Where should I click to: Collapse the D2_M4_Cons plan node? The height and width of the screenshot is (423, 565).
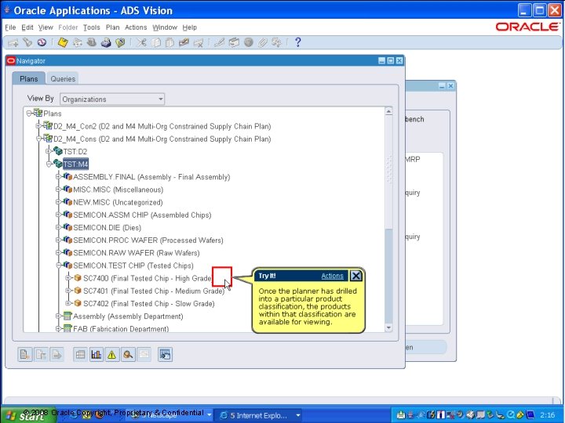[x=38, y=139]
